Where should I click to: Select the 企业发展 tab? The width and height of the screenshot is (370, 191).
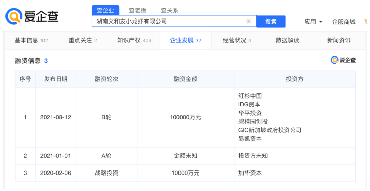tap(185, 40)
